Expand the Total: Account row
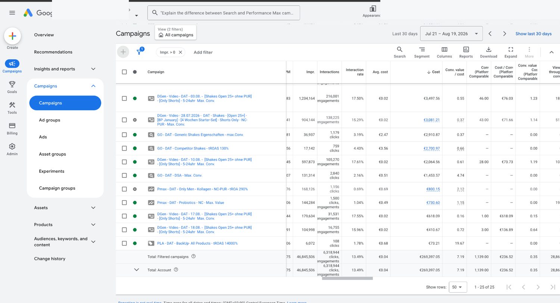 (x=137, y=269)
